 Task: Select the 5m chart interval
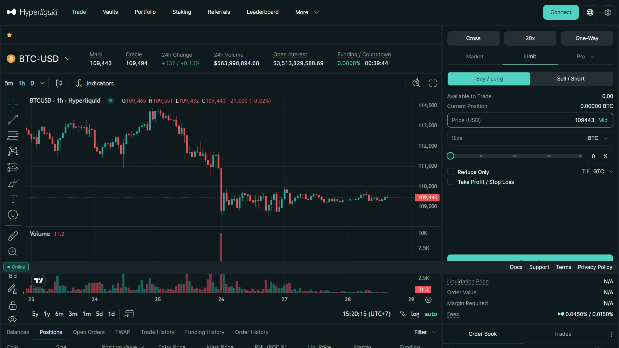[9, 83]
